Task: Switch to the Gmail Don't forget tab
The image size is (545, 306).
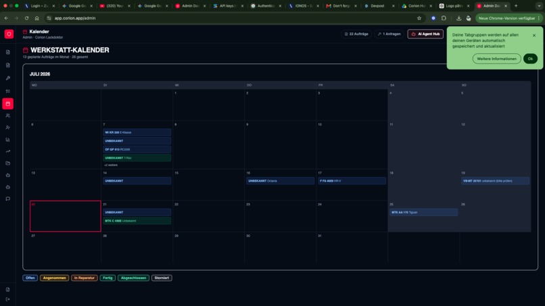Action: [x=340, y=6]
